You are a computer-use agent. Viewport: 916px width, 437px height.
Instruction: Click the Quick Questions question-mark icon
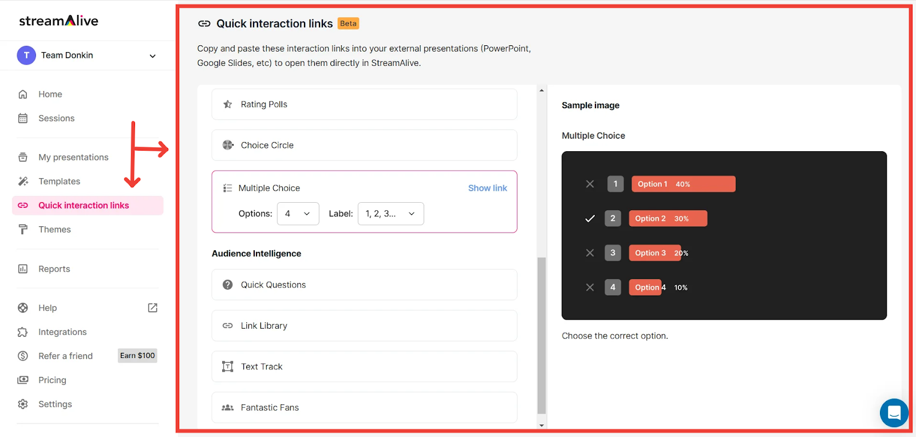228,285
